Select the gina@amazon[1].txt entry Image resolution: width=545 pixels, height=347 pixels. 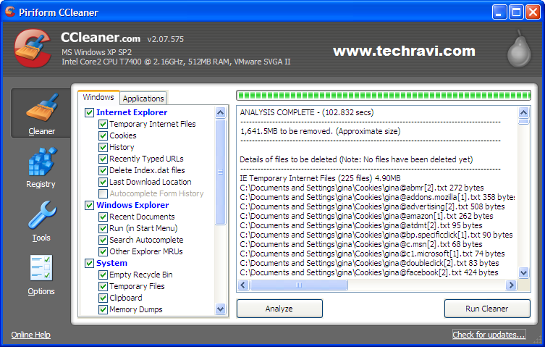click(x=366, y=216)
